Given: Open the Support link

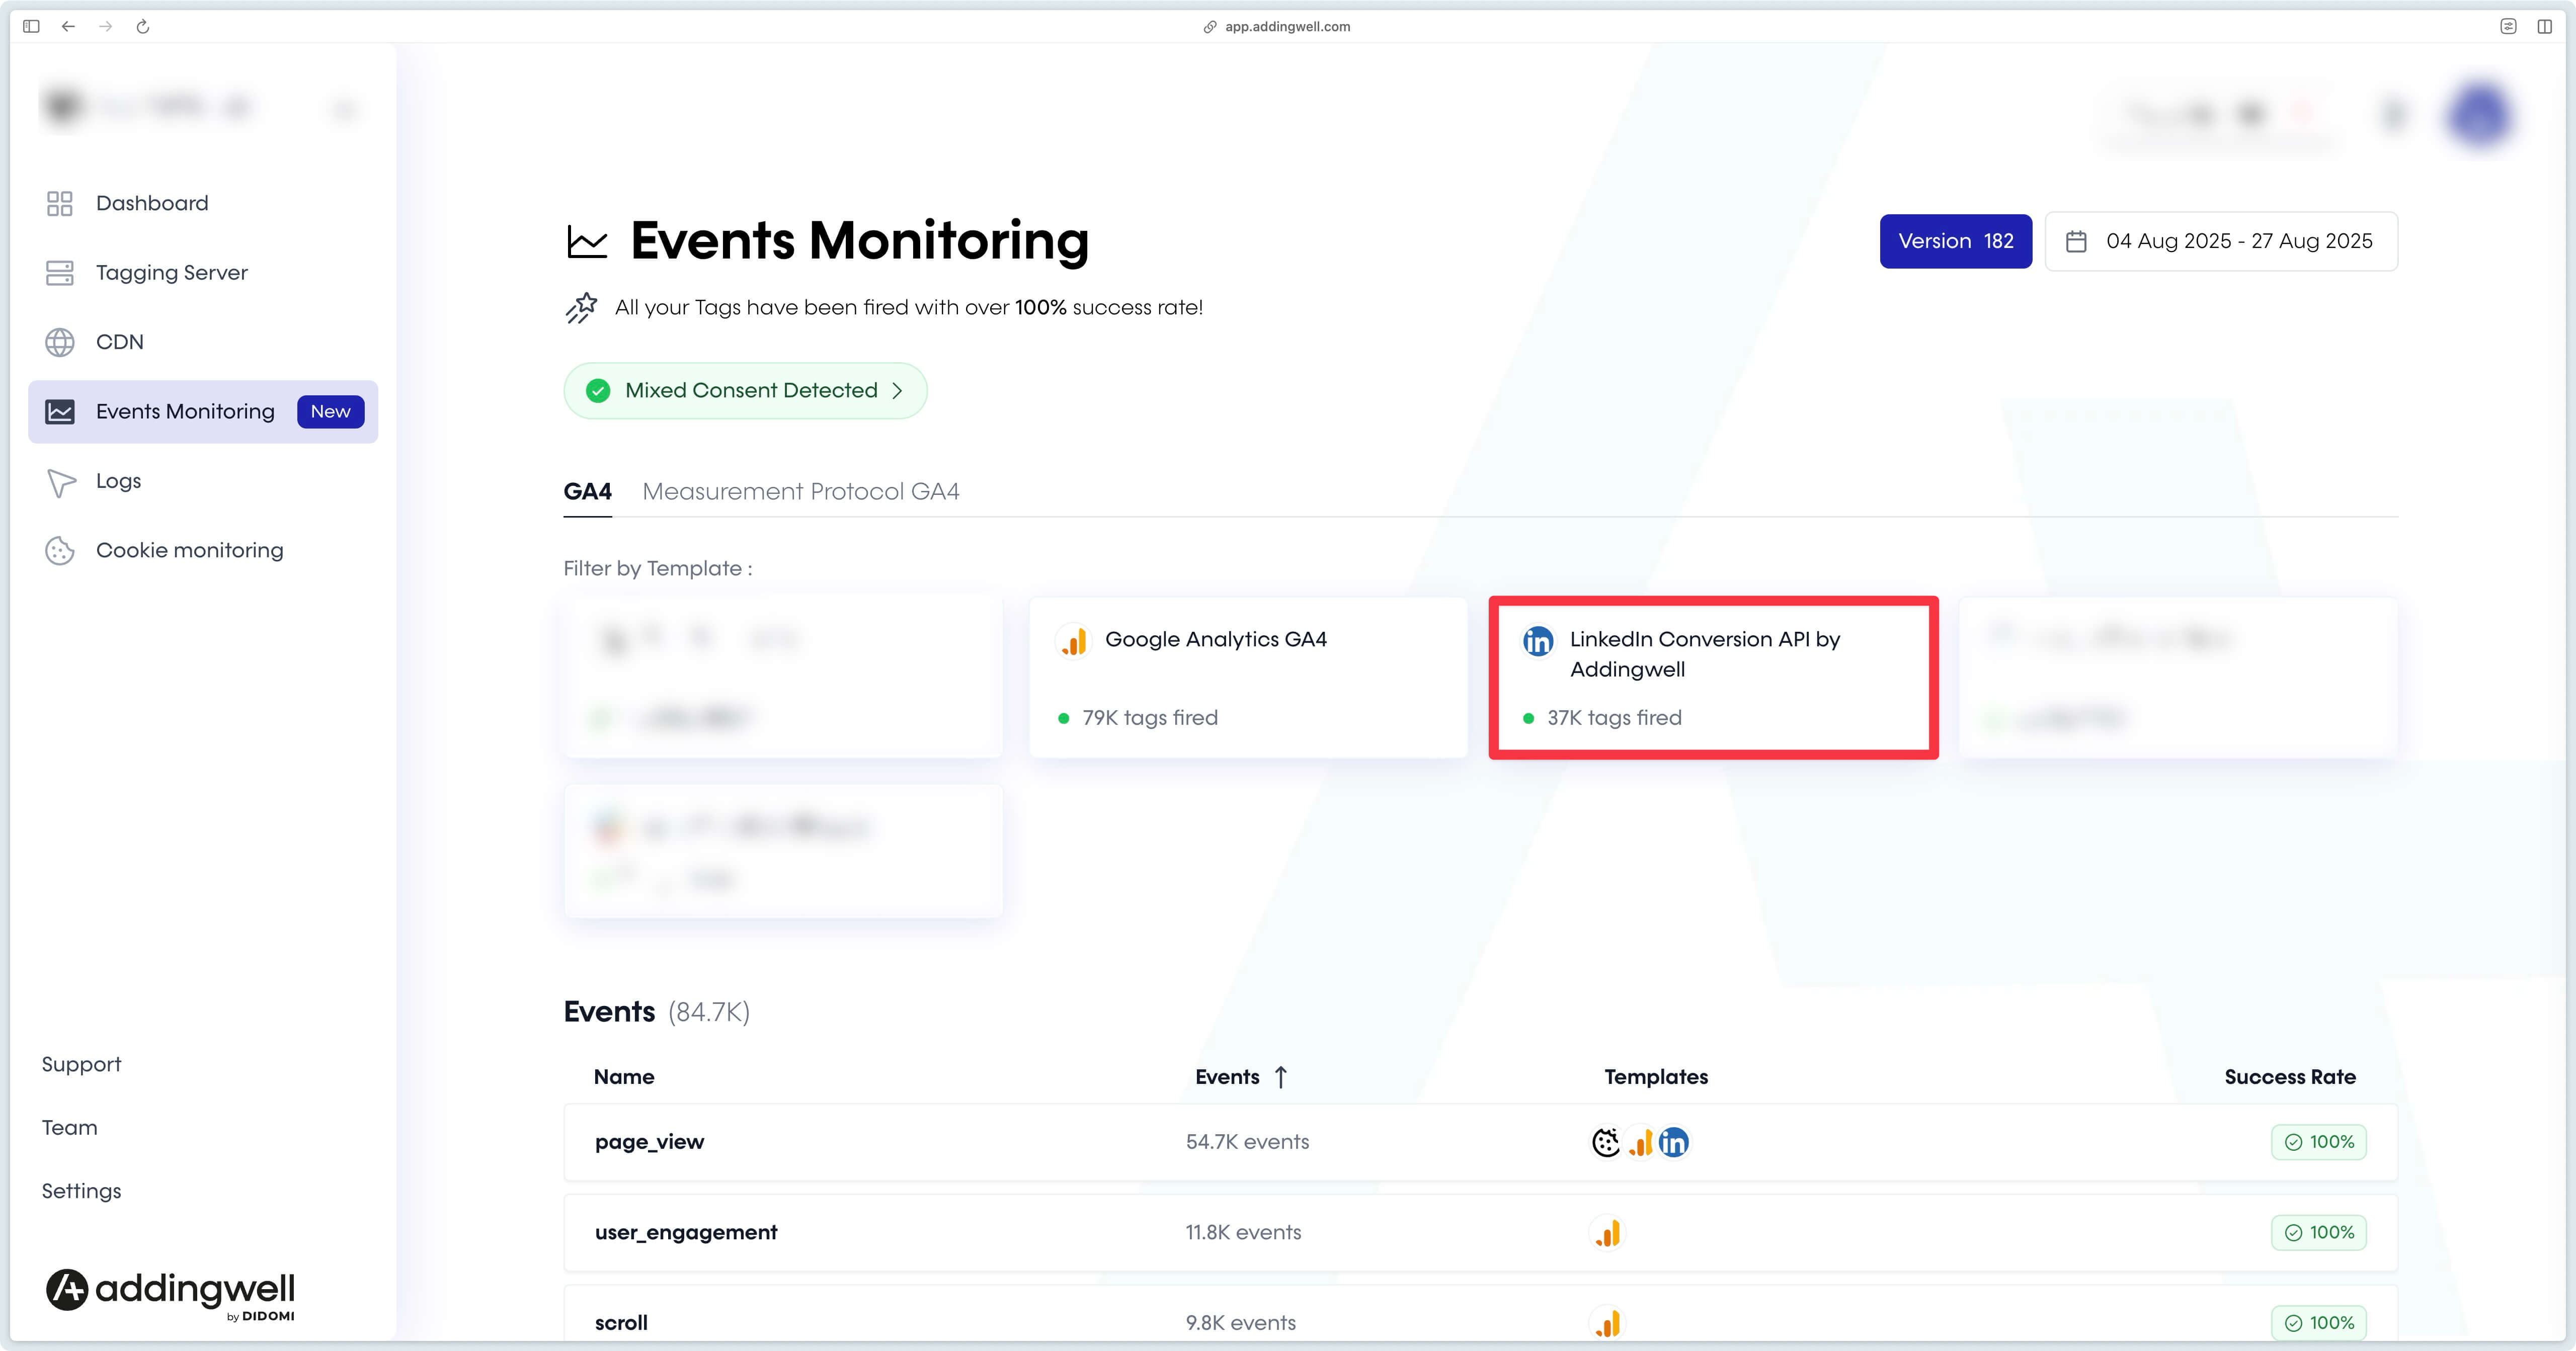Looking at the screenshot, I should (81, 1065).
